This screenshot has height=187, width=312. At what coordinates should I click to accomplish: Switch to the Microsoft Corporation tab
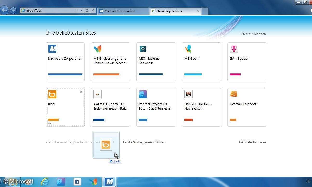click(123, 11)
